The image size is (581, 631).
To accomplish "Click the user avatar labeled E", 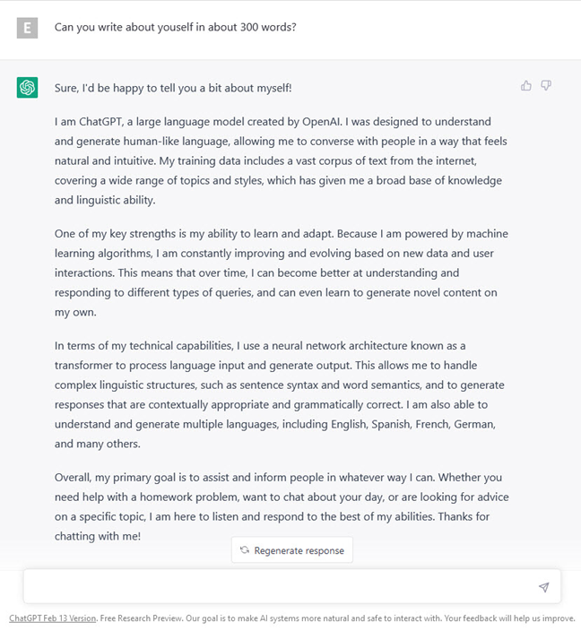I will (x=27, y=27).
